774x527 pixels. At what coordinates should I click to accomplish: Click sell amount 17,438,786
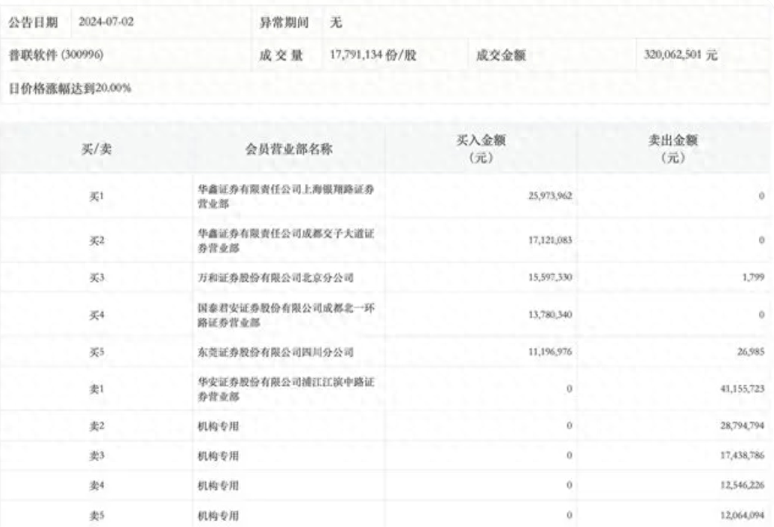point(743,455)
